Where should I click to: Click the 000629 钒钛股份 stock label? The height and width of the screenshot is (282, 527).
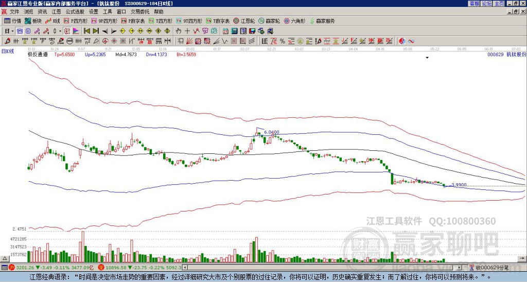(x=506, y=54)
